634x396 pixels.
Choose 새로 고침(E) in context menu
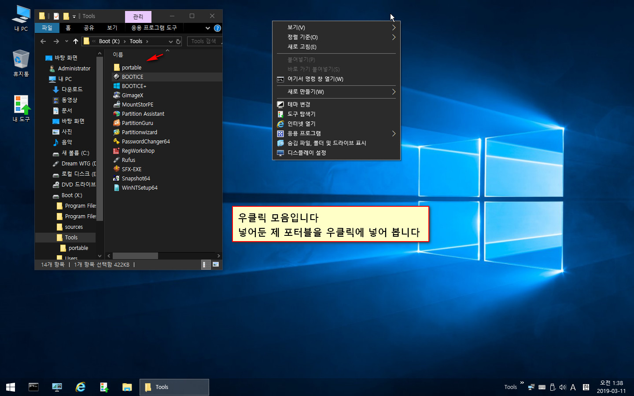click(x=336, y=47)
